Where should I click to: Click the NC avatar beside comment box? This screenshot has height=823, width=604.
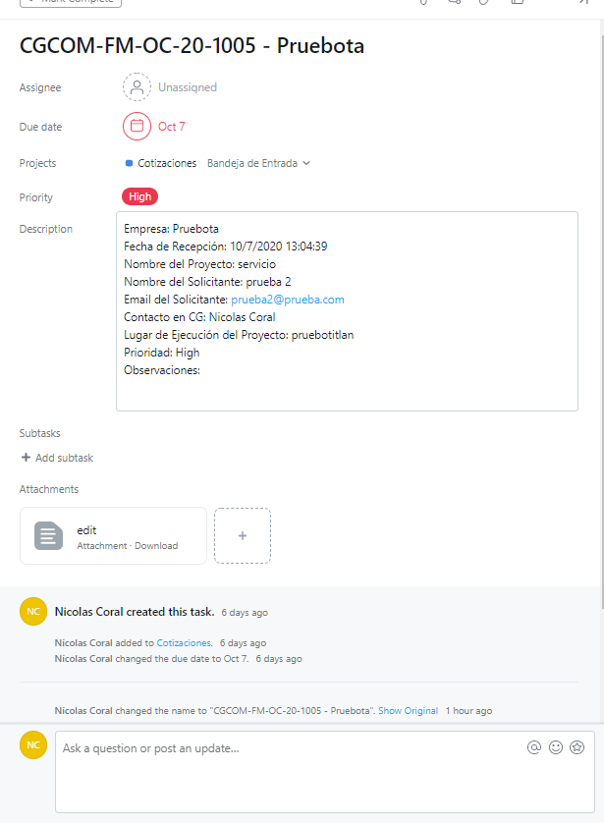pyautogui.click(x=33, y=746)
